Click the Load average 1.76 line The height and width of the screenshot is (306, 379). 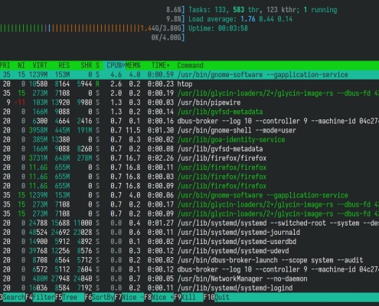click(x=240, y=19)
